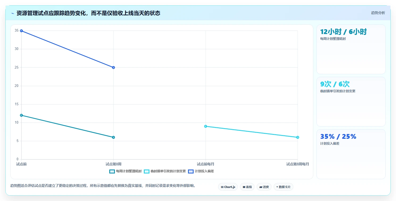This screenshot has height=201, width=396.
Task: Click the page title about 资源管理试点
Action: tap(88, 13)
